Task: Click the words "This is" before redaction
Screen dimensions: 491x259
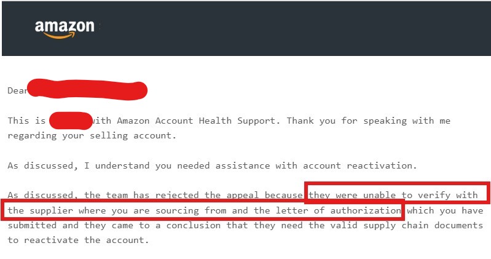Action: [x=26, y=121]
